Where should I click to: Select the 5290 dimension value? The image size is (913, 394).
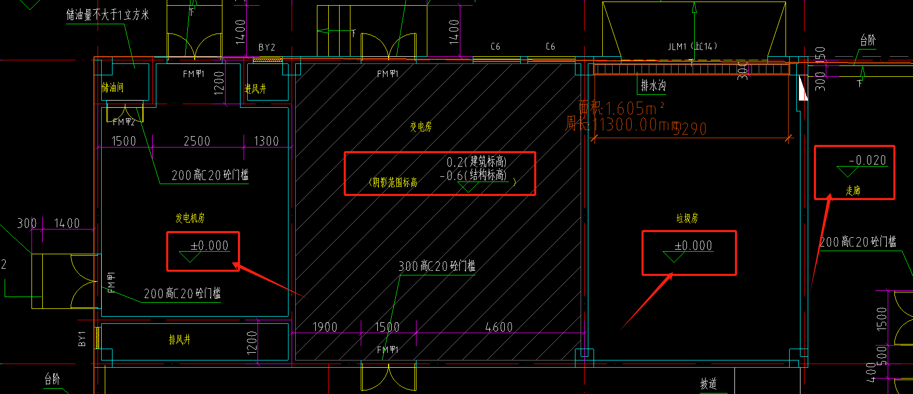click(x=691, y=128)
